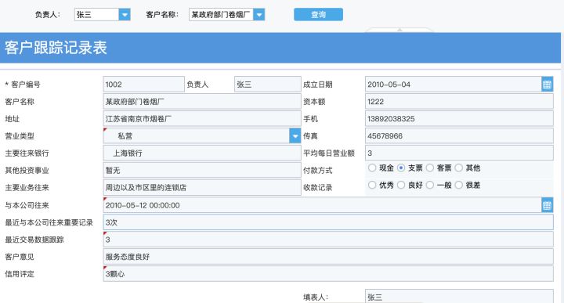This screenshot has width=564, height=303.
Task: Open calendar picker for 成立日期 field
Action: (x=547, y=85)
